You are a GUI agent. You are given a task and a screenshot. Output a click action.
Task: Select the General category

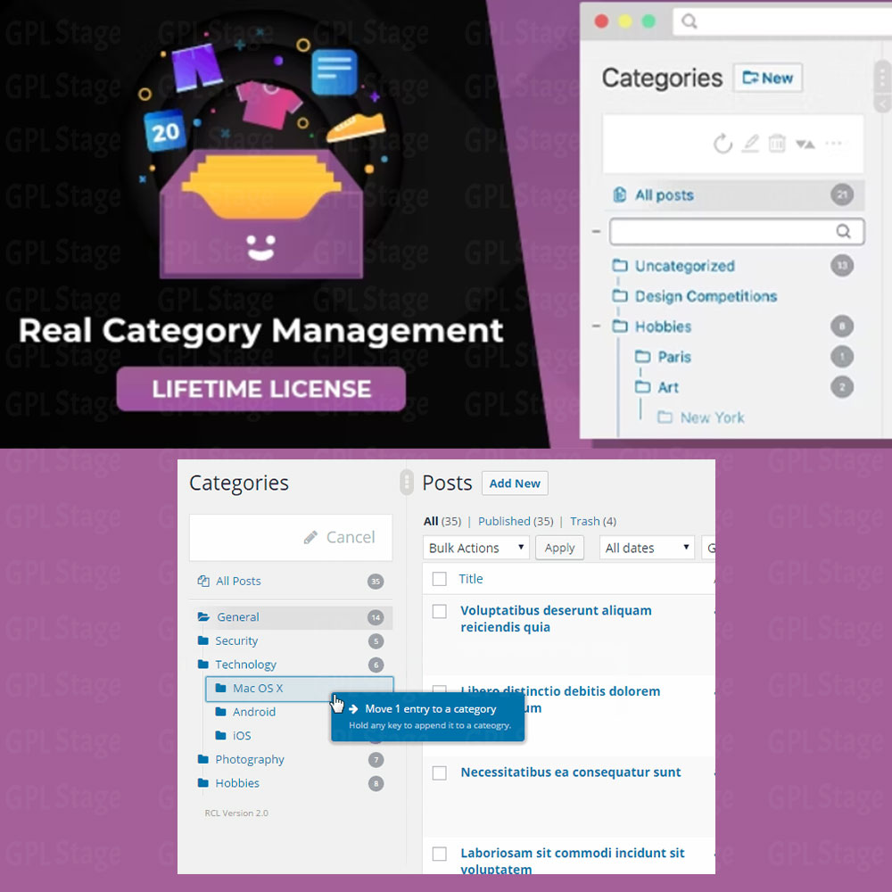point(291,617)
